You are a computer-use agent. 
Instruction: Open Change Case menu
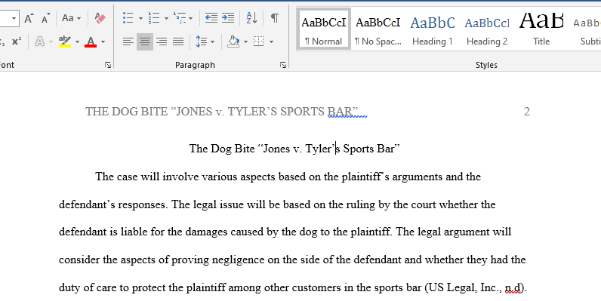[x=71, y=18]
